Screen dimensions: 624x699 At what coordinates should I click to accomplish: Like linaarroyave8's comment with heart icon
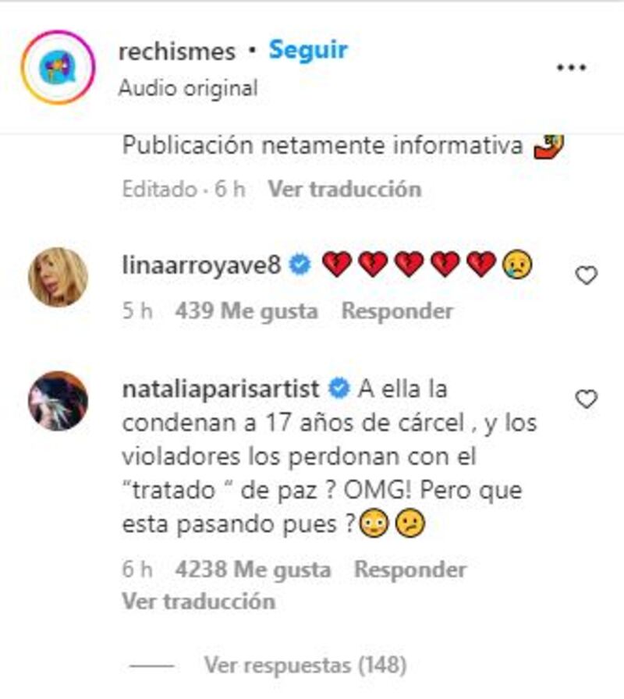click(x=586, y=275)
